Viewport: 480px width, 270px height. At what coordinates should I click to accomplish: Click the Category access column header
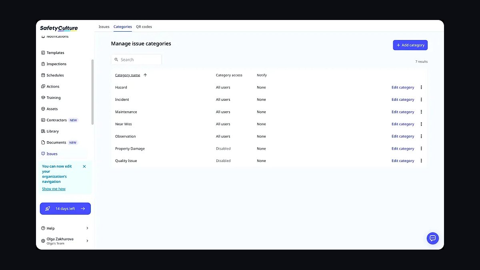click(229, 75)
